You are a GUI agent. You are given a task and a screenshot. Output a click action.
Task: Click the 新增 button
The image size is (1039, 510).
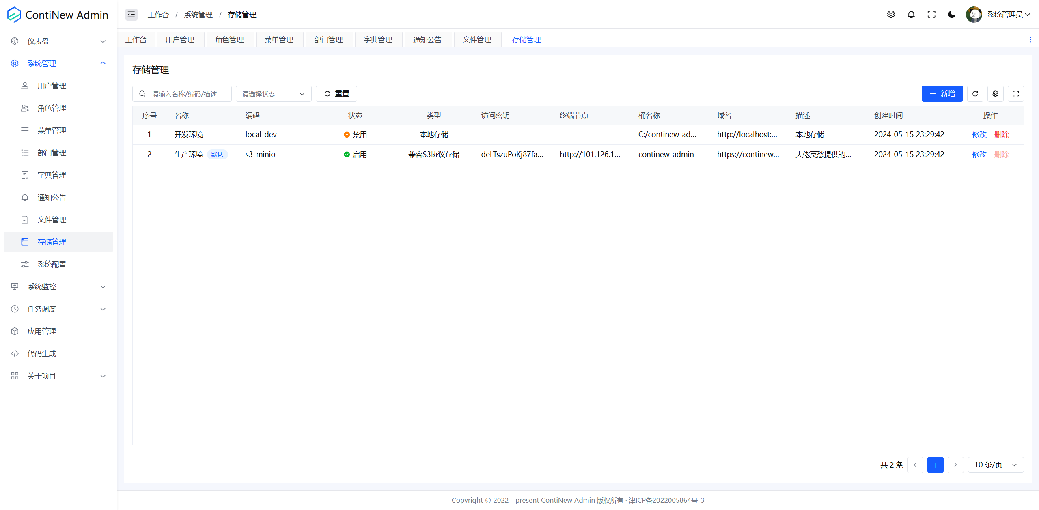click(x=942, y=94)
